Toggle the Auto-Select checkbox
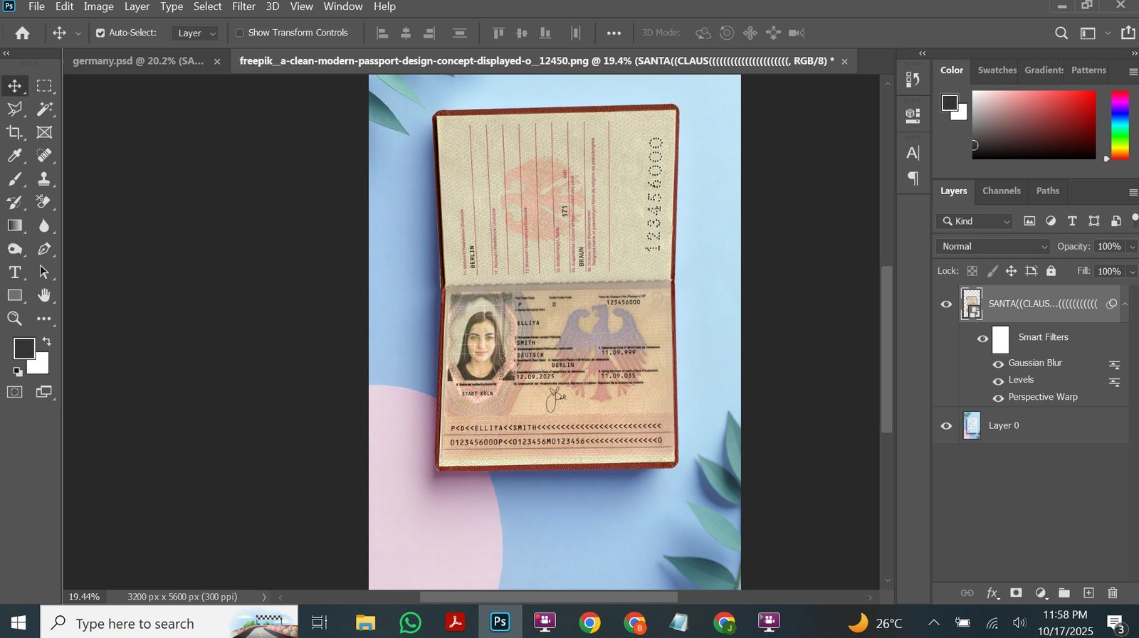1139x638 pixels. point(100,33)
